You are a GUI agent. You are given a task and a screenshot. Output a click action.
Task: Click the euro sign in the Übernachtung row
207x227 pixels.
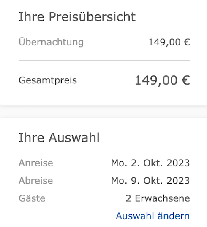187,42
